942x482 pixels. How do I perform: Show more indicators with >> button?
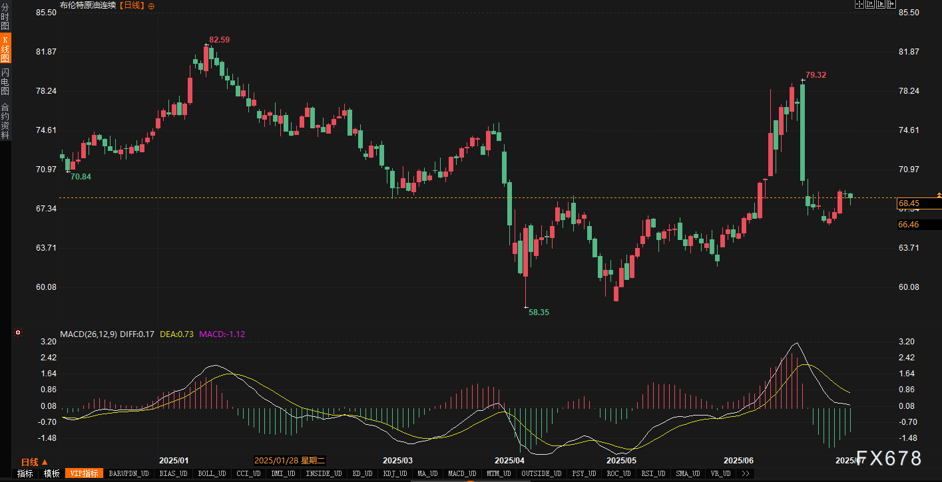[745, 473]
